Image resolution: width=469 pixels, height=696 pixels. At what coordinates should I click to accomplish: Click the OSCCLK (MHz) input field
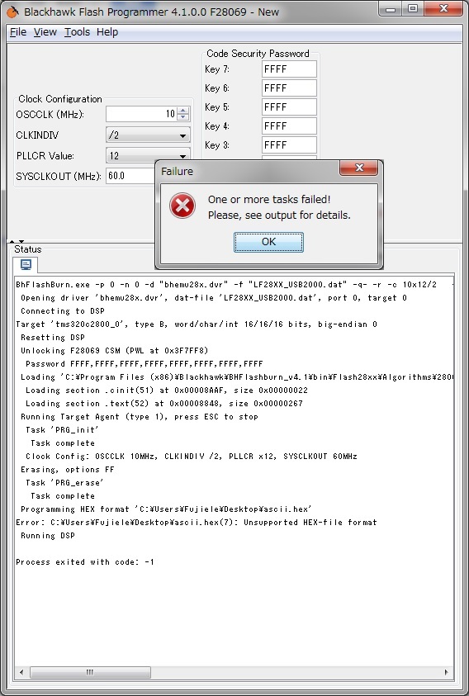pyautogui.click(x=141, y=114)
